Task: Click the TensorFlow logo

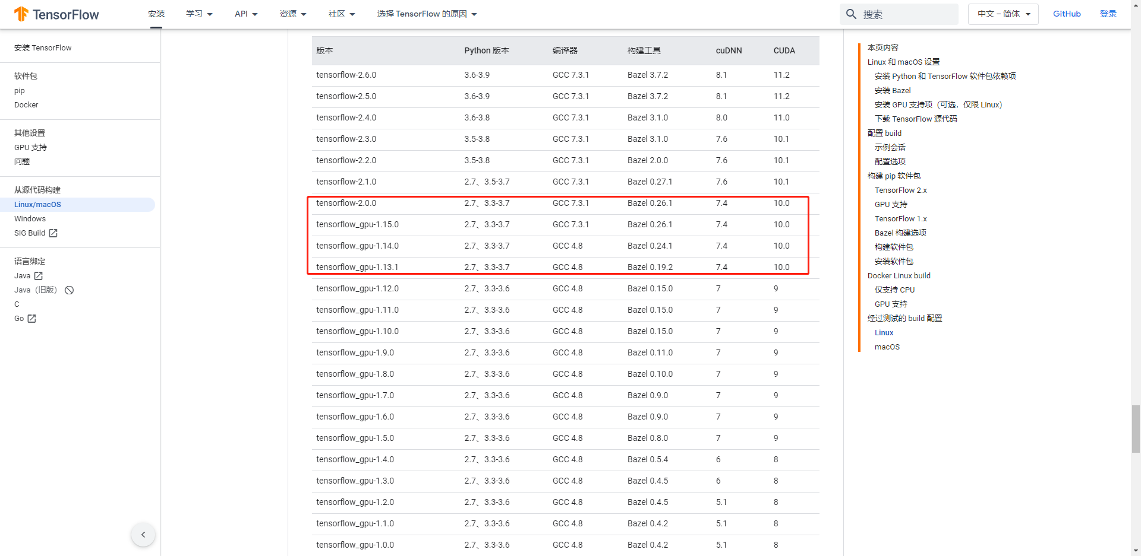Action: coord(56,14)
